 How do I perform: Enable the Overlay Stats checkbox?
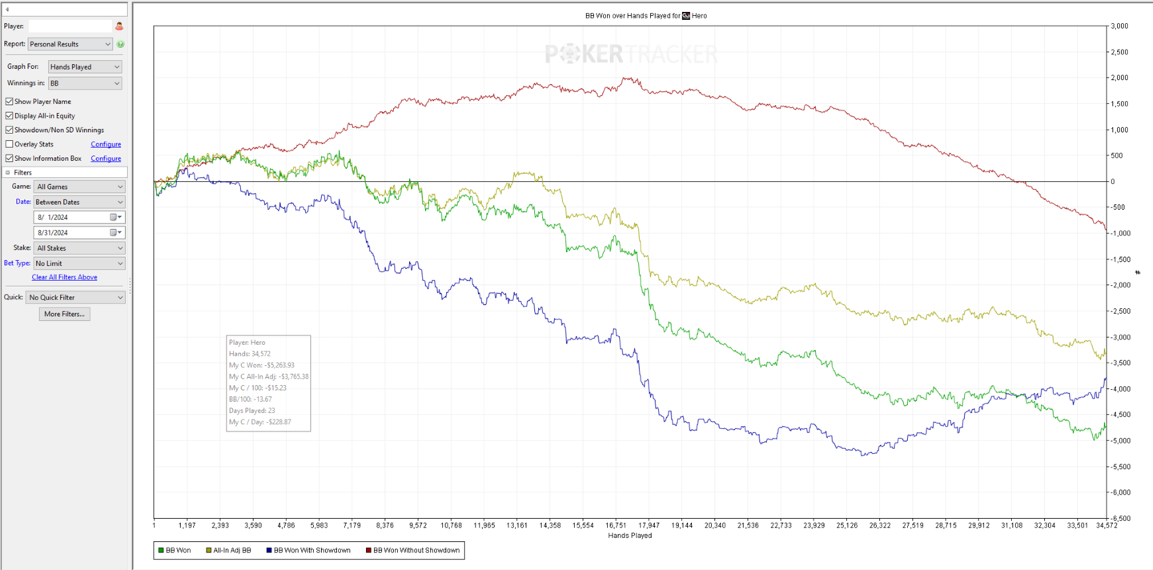(10, 144)
